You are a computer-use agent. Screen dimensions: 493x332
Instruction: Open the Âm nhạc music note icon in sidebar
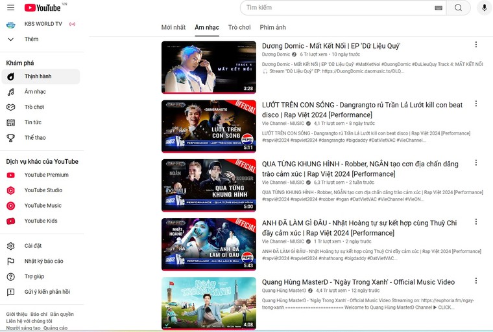10,92
